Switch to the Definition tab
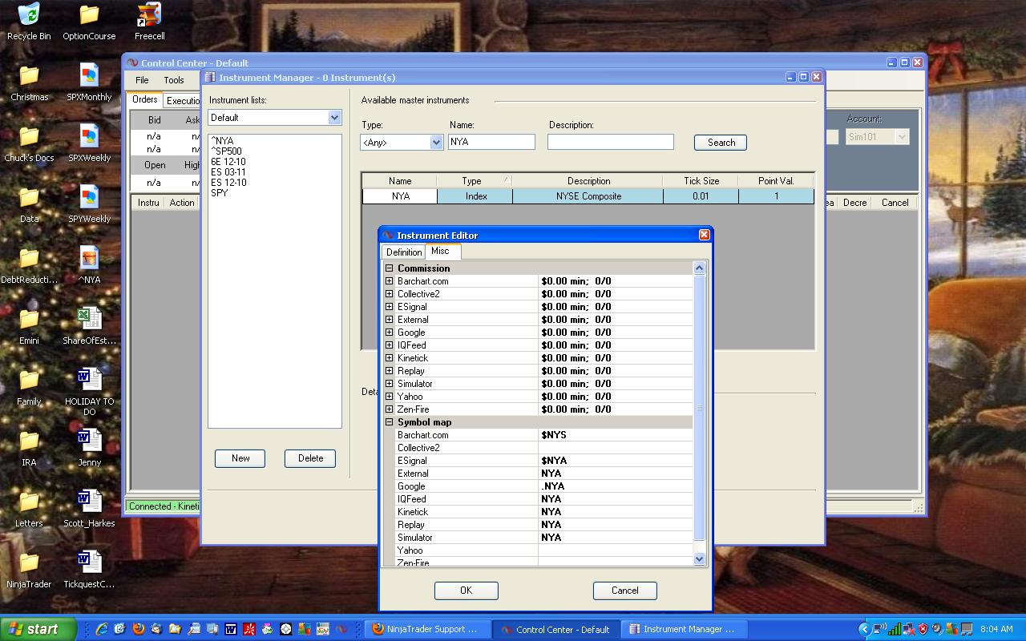This screenshot has width=1026, height=641. [x=403, y=252]
